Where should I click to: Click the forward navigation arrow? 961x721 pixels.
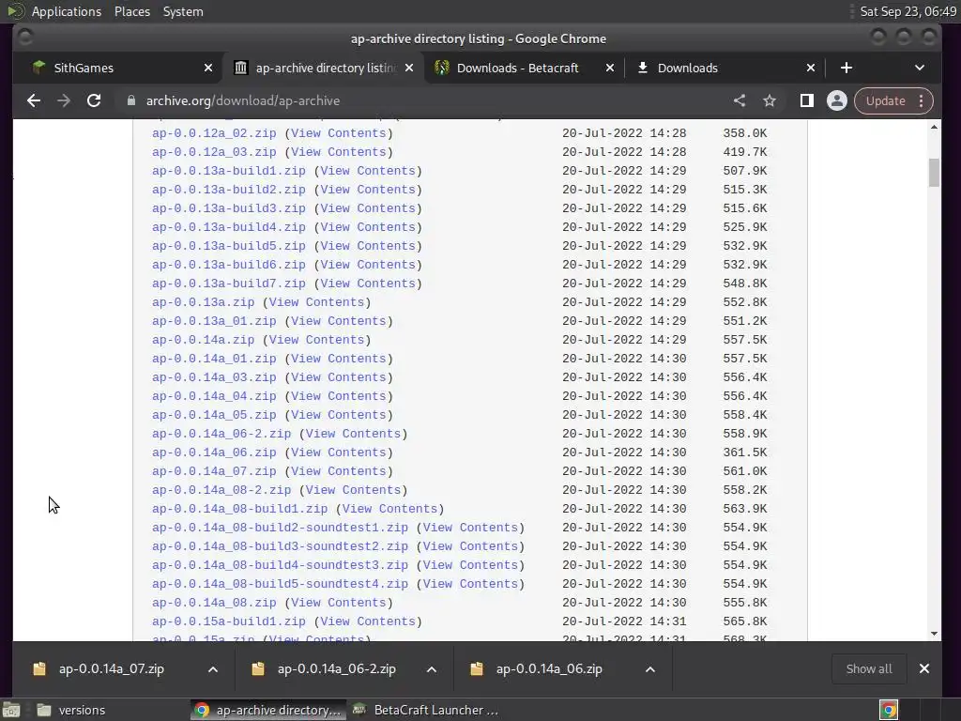pyautogui.click(x=64, y=100)
